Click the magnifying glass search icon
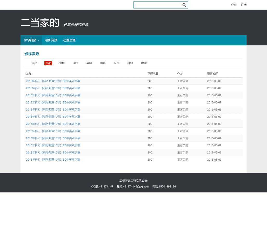 [184, 5]
